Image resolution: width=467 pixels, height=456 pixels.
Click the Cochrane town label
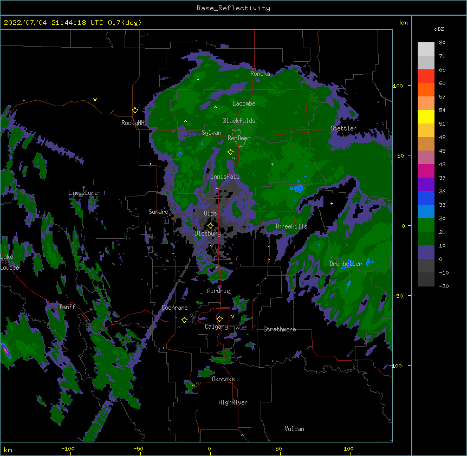pos(174,308)
